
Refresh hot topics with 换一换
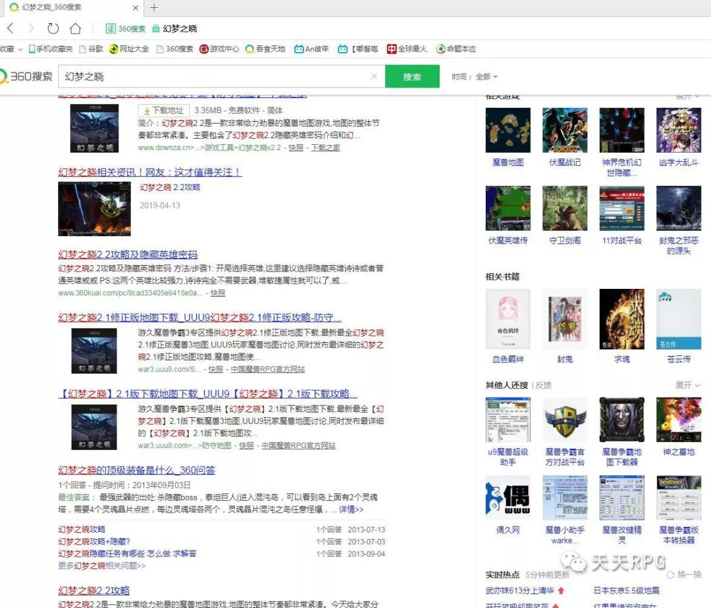(685, 574)
